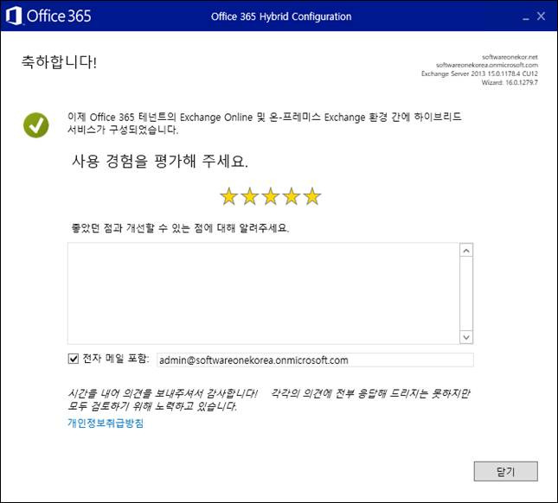This screenshot has width=558, height=503.
Task: Click the 좋았던 점과 개선할 수 있는 점 prompt
Action: click(x=181, y=228)
